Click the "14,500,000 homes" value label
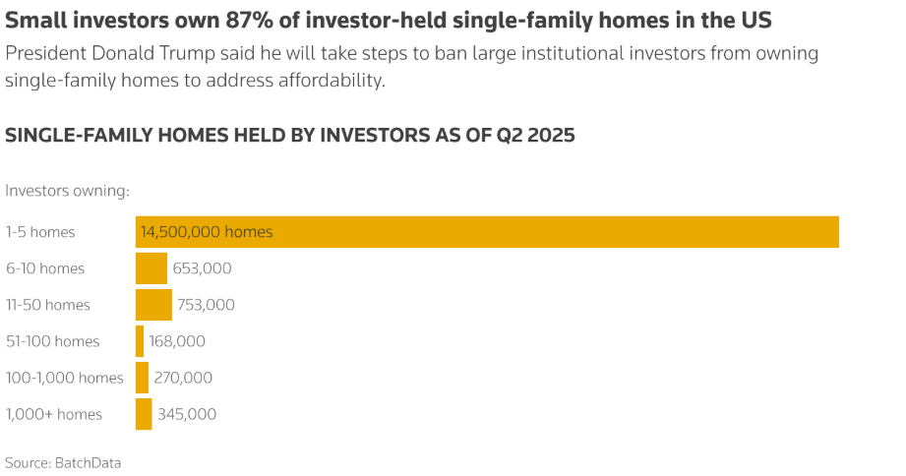 207,232
